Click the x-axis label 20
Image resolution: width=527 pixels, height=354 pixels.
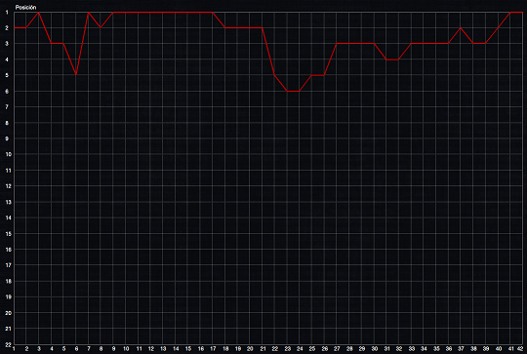tap(250, 349)
